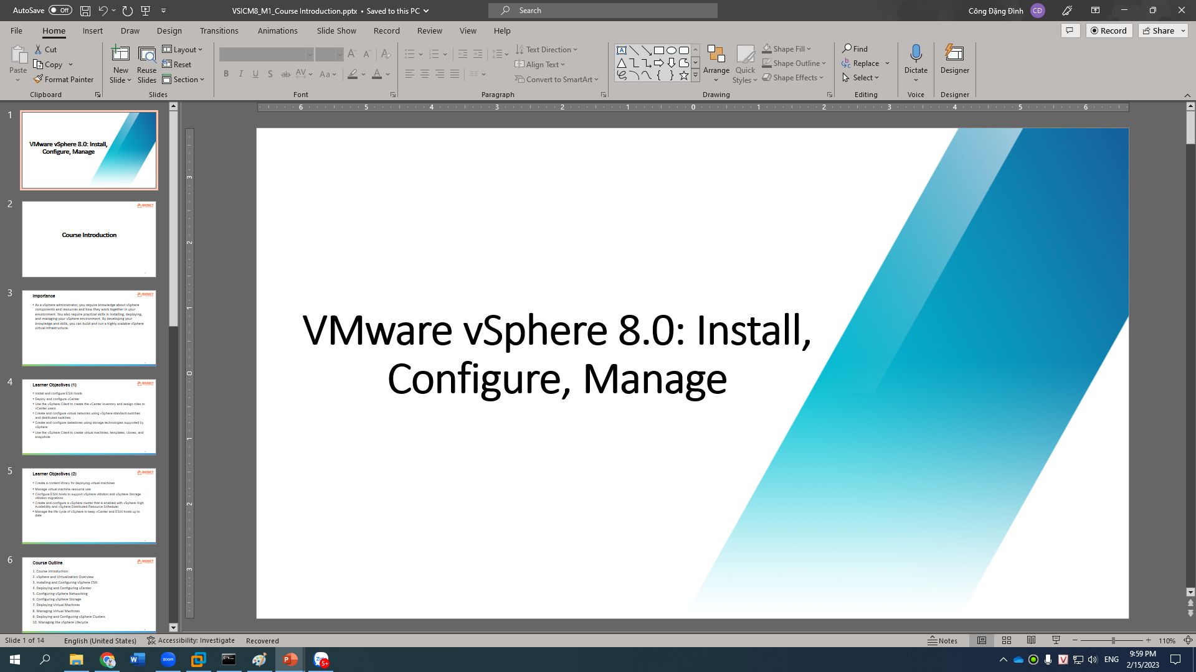Viewport: 1196px width, 672px height.
Task: Toggle AutoSave switch off/on
Action: tap(60, 11)
